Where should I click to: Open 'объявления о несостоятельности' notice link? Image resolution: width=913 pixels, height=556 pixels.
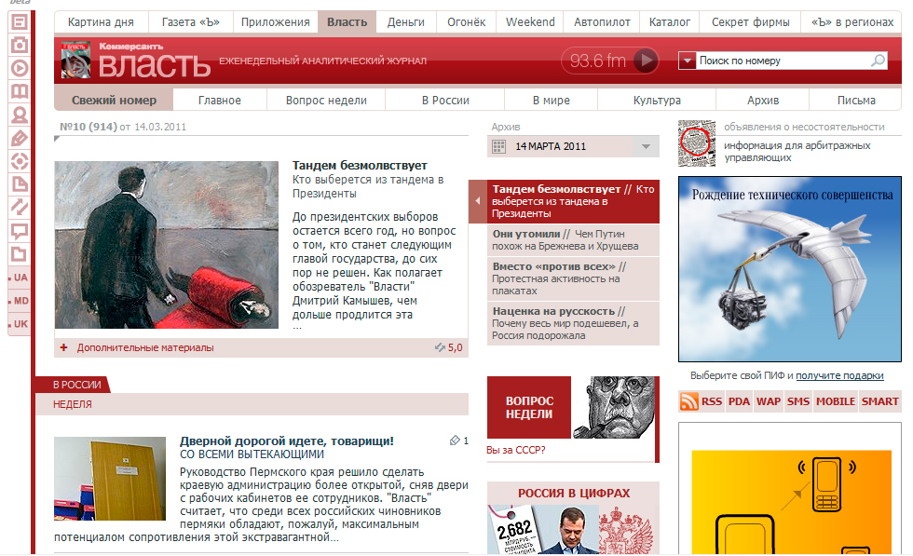(x=804, y=127)
